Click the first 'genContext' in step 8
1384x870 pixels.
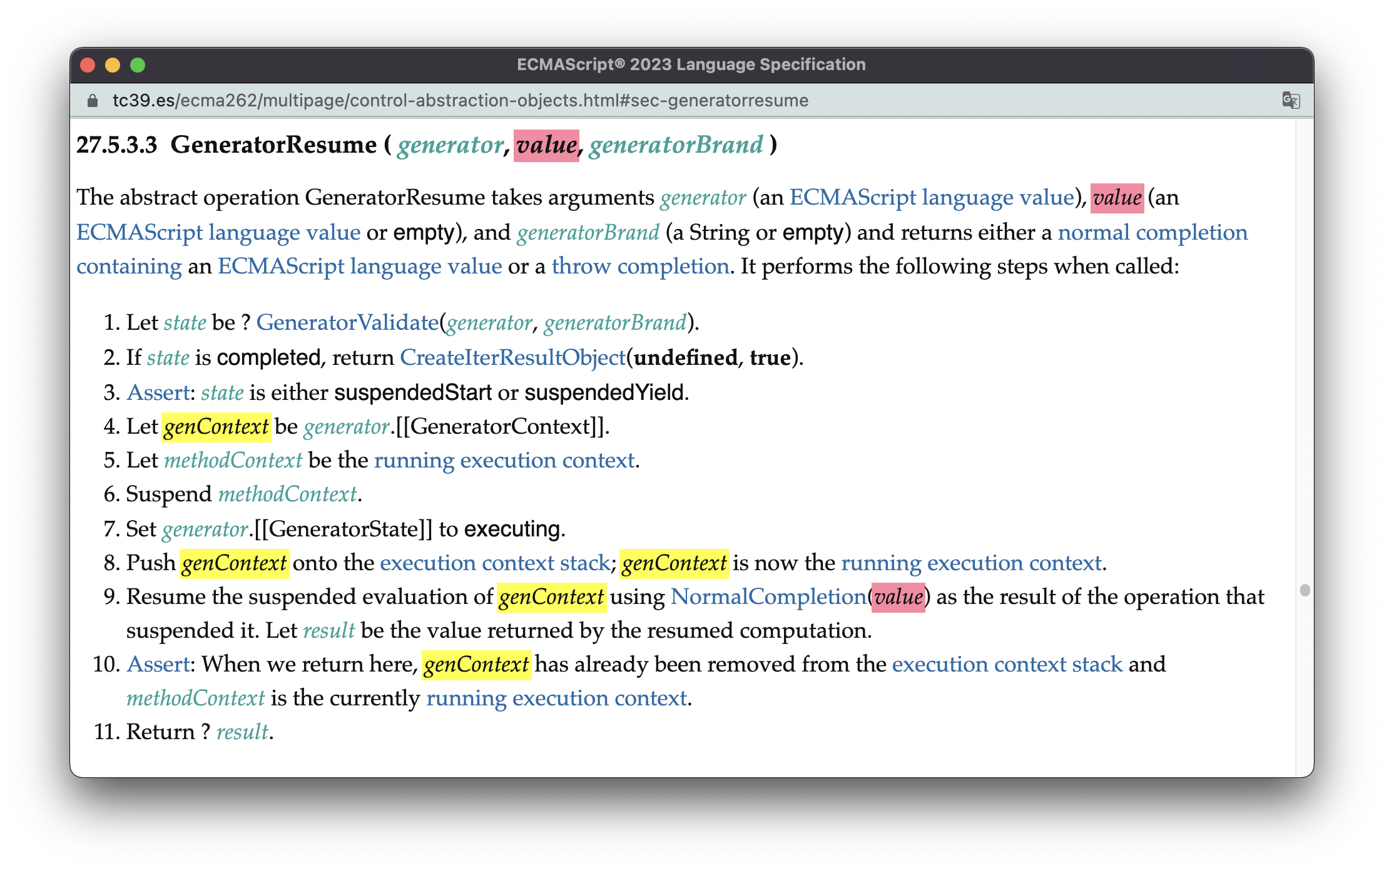pyautogui.click(x=234, y=563)
